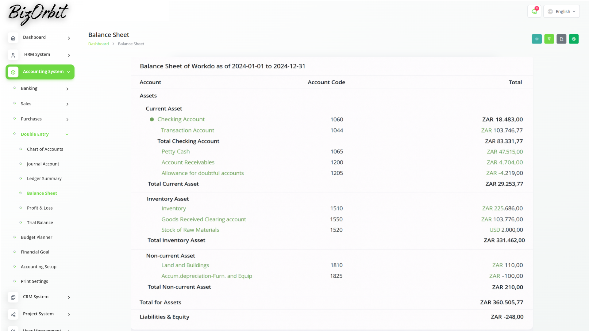This screenshot has width=589, height=331.
Task: Go to Financial Goal page
Action: 35,252
